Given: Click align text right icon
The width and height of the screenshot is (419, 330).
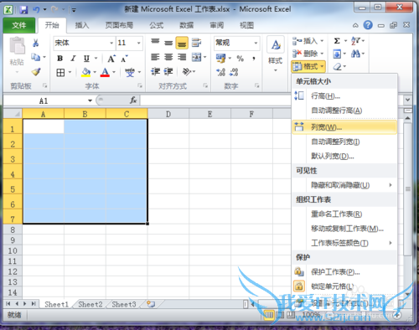Looking at the screenshot, I should pyautogui.click(x=182, y=57).
